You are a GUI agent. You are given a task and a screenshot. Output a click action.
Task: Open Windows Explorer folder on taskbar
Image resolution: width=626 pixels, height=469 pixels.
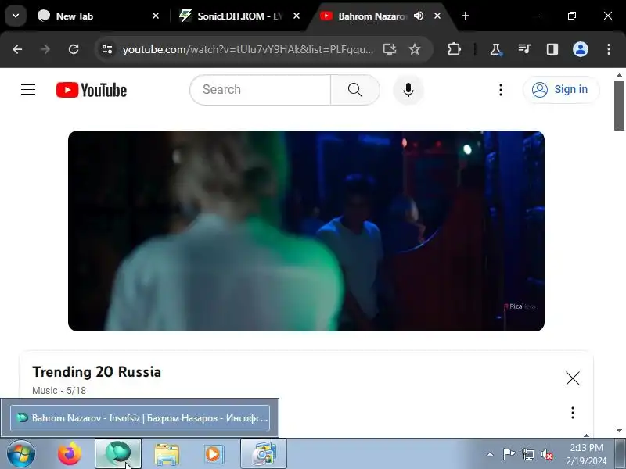tap(167, 454)
